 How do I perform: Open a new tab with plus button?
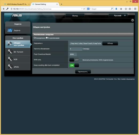pos(61,4)
